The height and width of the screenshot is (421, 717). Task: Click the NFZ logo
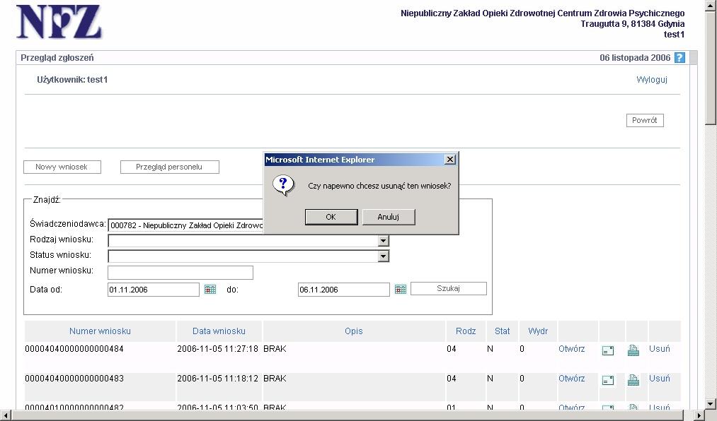(59, 22)
